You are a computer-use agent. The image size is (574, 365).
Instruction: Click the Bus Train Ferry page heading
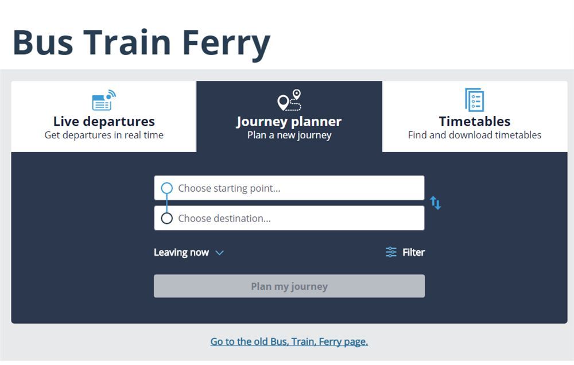(141, 43)
